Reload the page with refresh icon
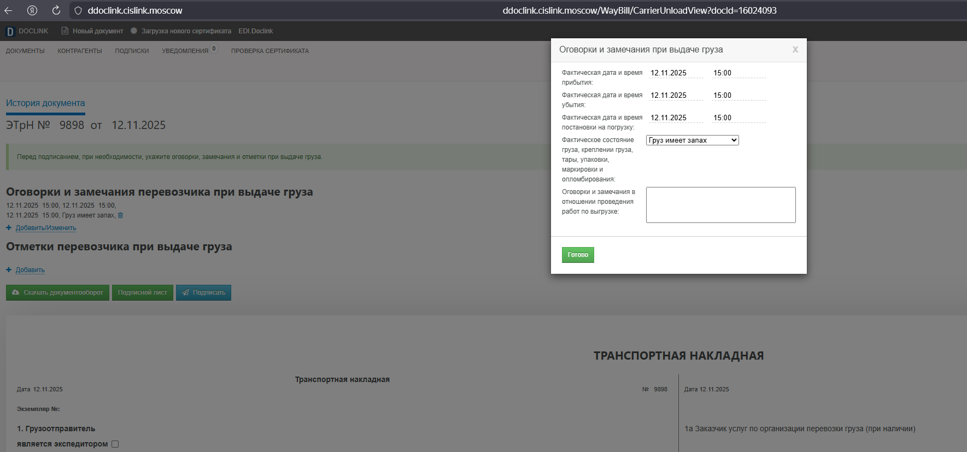 click(56, 10)
